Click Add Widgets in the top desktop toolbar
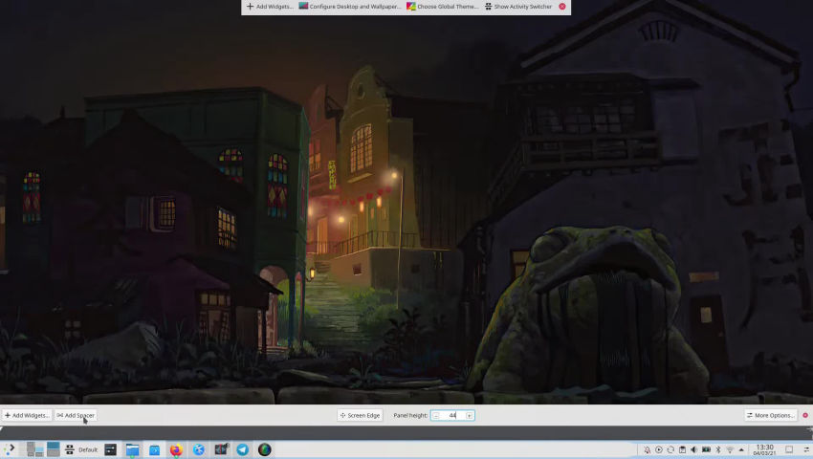 [270, 7]
